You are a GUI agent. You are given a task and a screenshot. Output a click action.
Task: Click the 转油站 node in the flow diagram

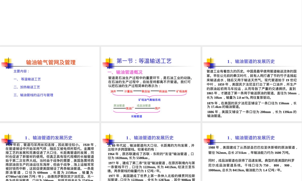click(163, 91)
